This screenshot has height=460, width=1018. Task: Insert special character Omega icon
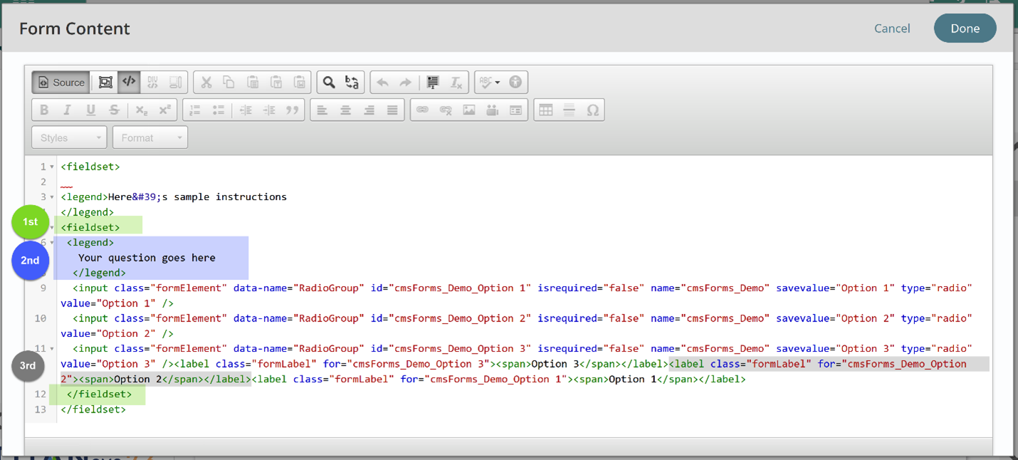(592, 110)
